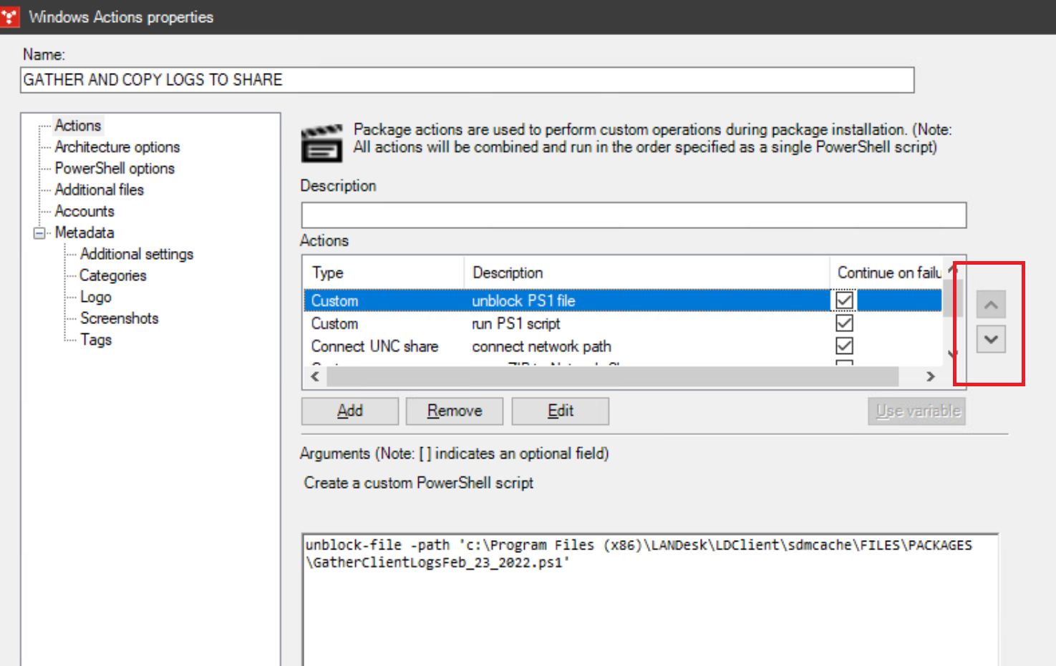The height and width of the screenshot is (666, 1056).
Task: Toggle continue on failure for run PS1 script
Action: 845,323
